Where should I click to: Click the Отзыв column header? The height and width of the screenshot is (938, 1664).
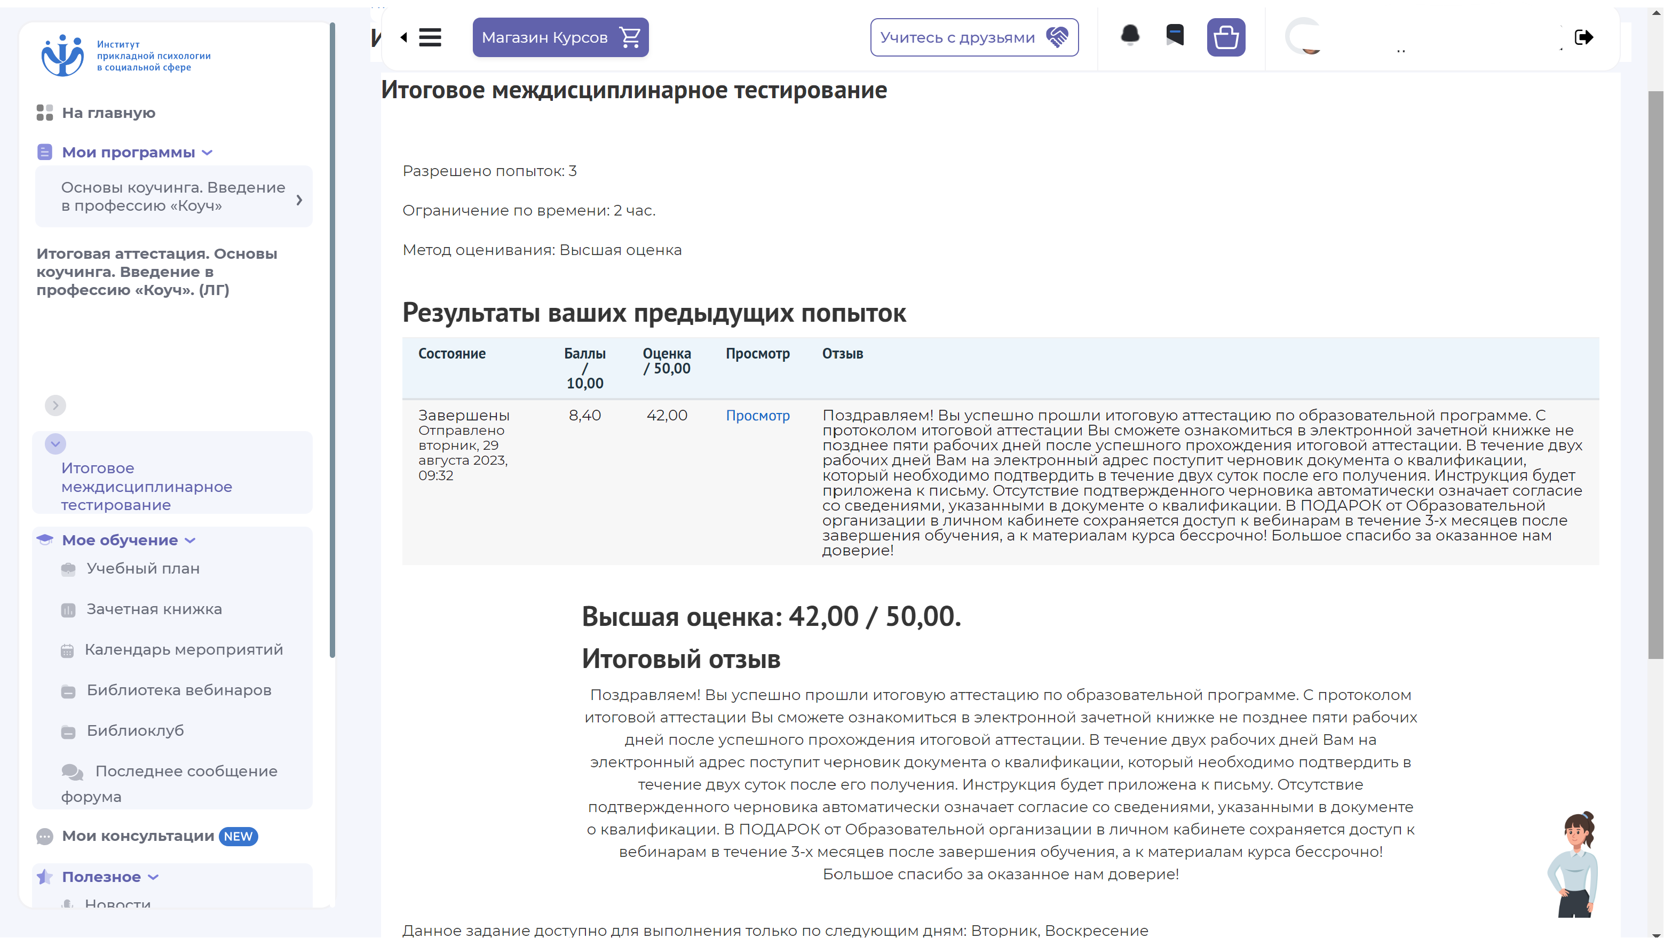[x=842, y=353]
